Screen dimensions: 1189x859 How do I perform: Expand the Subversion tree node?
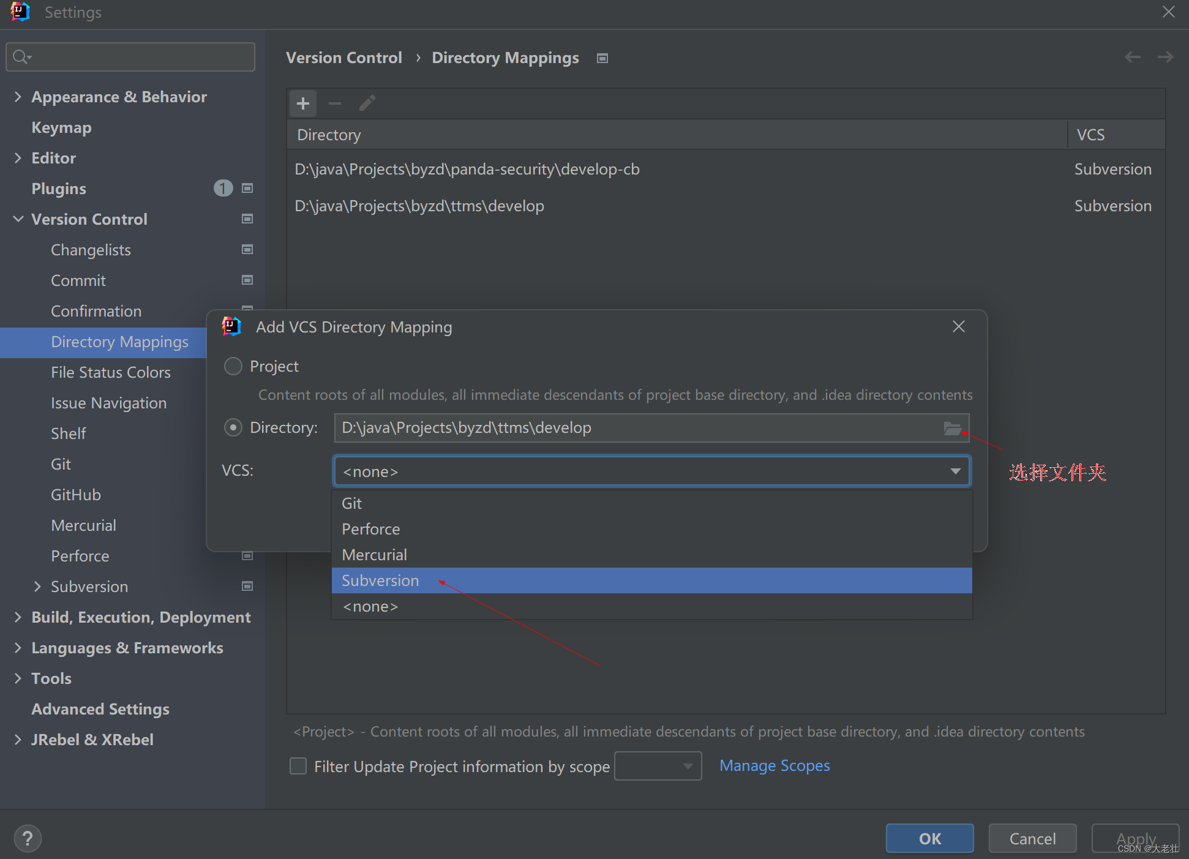click(37, 587)
